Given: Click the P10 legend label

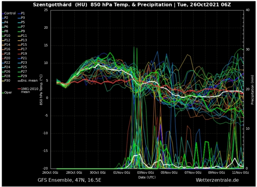Looking at the screenshot, I should [x=7, y=35].
